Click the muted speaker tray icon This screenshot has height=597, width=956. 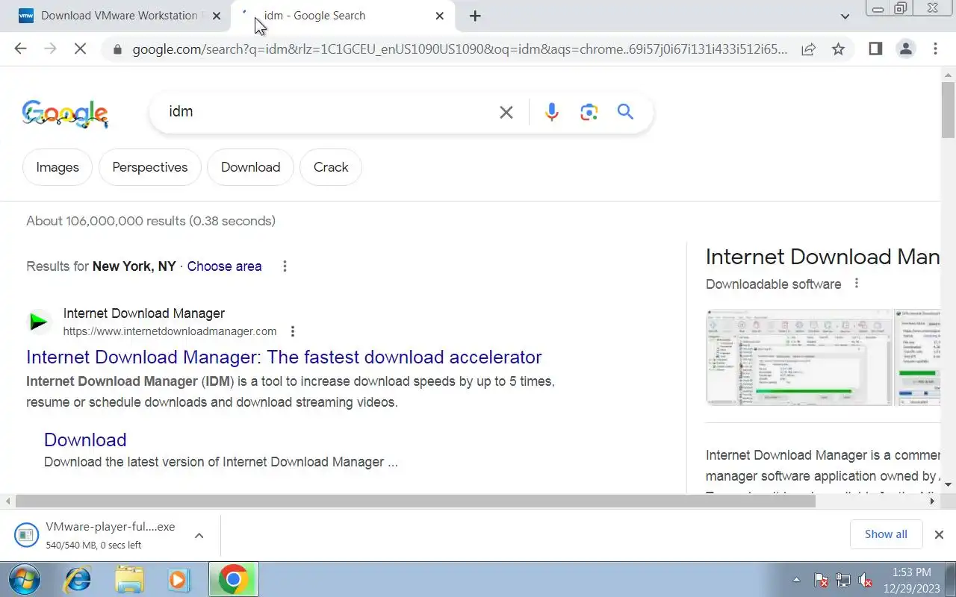[865, 580]
